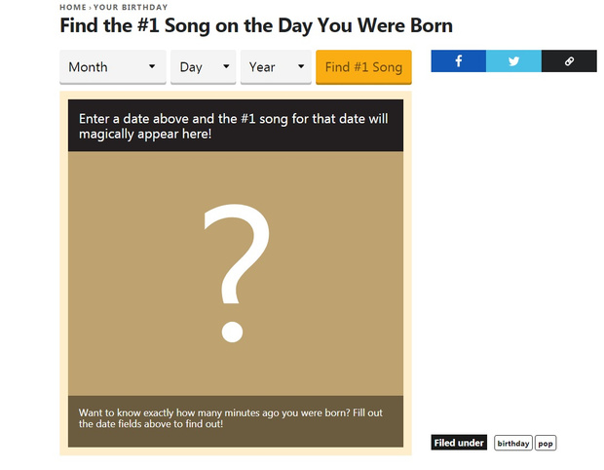Click the Filed under label

tap(459, 443)
